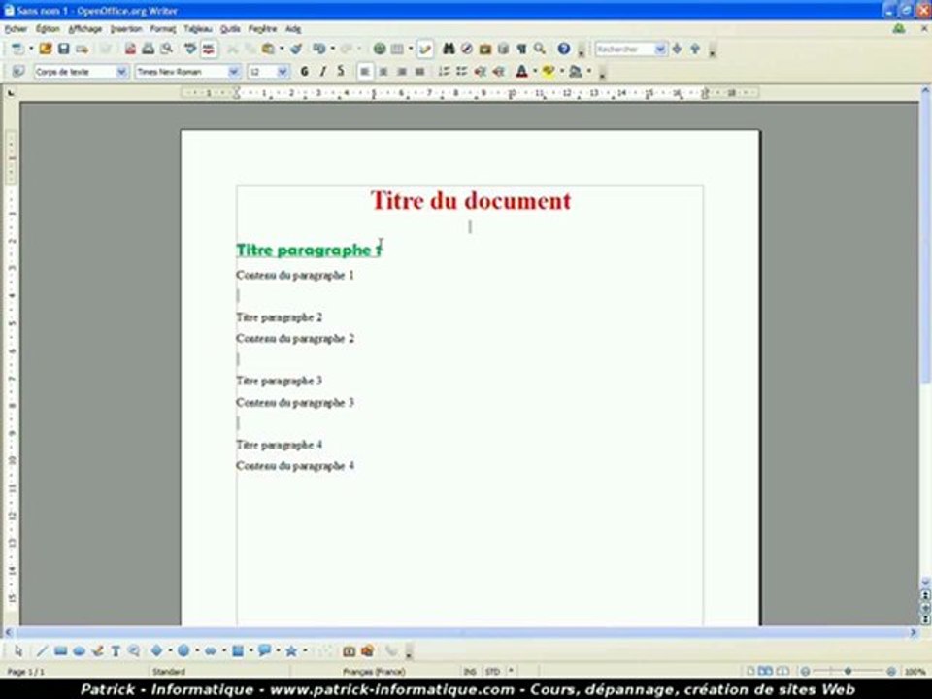Open the Insertion menu
This screenshot has height=699, width=932.
point(126,28)
